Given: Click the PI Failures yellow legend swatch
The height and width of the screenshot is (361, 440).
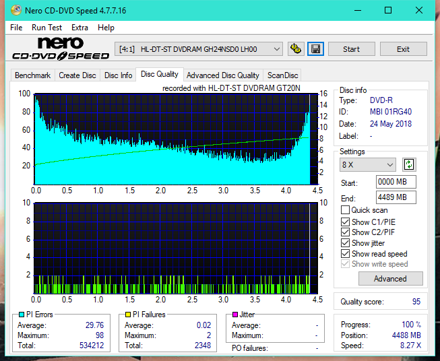Looking at the screenshot, I should click(128, 315).
